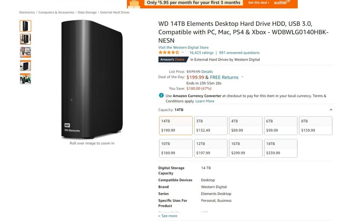Expand See more product details
The image size is (340, 221).
click(168, 216)
